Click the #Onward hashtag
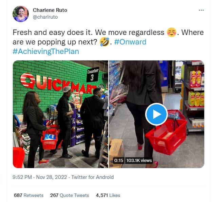This screenshot has height=202, width=212. 130,42
